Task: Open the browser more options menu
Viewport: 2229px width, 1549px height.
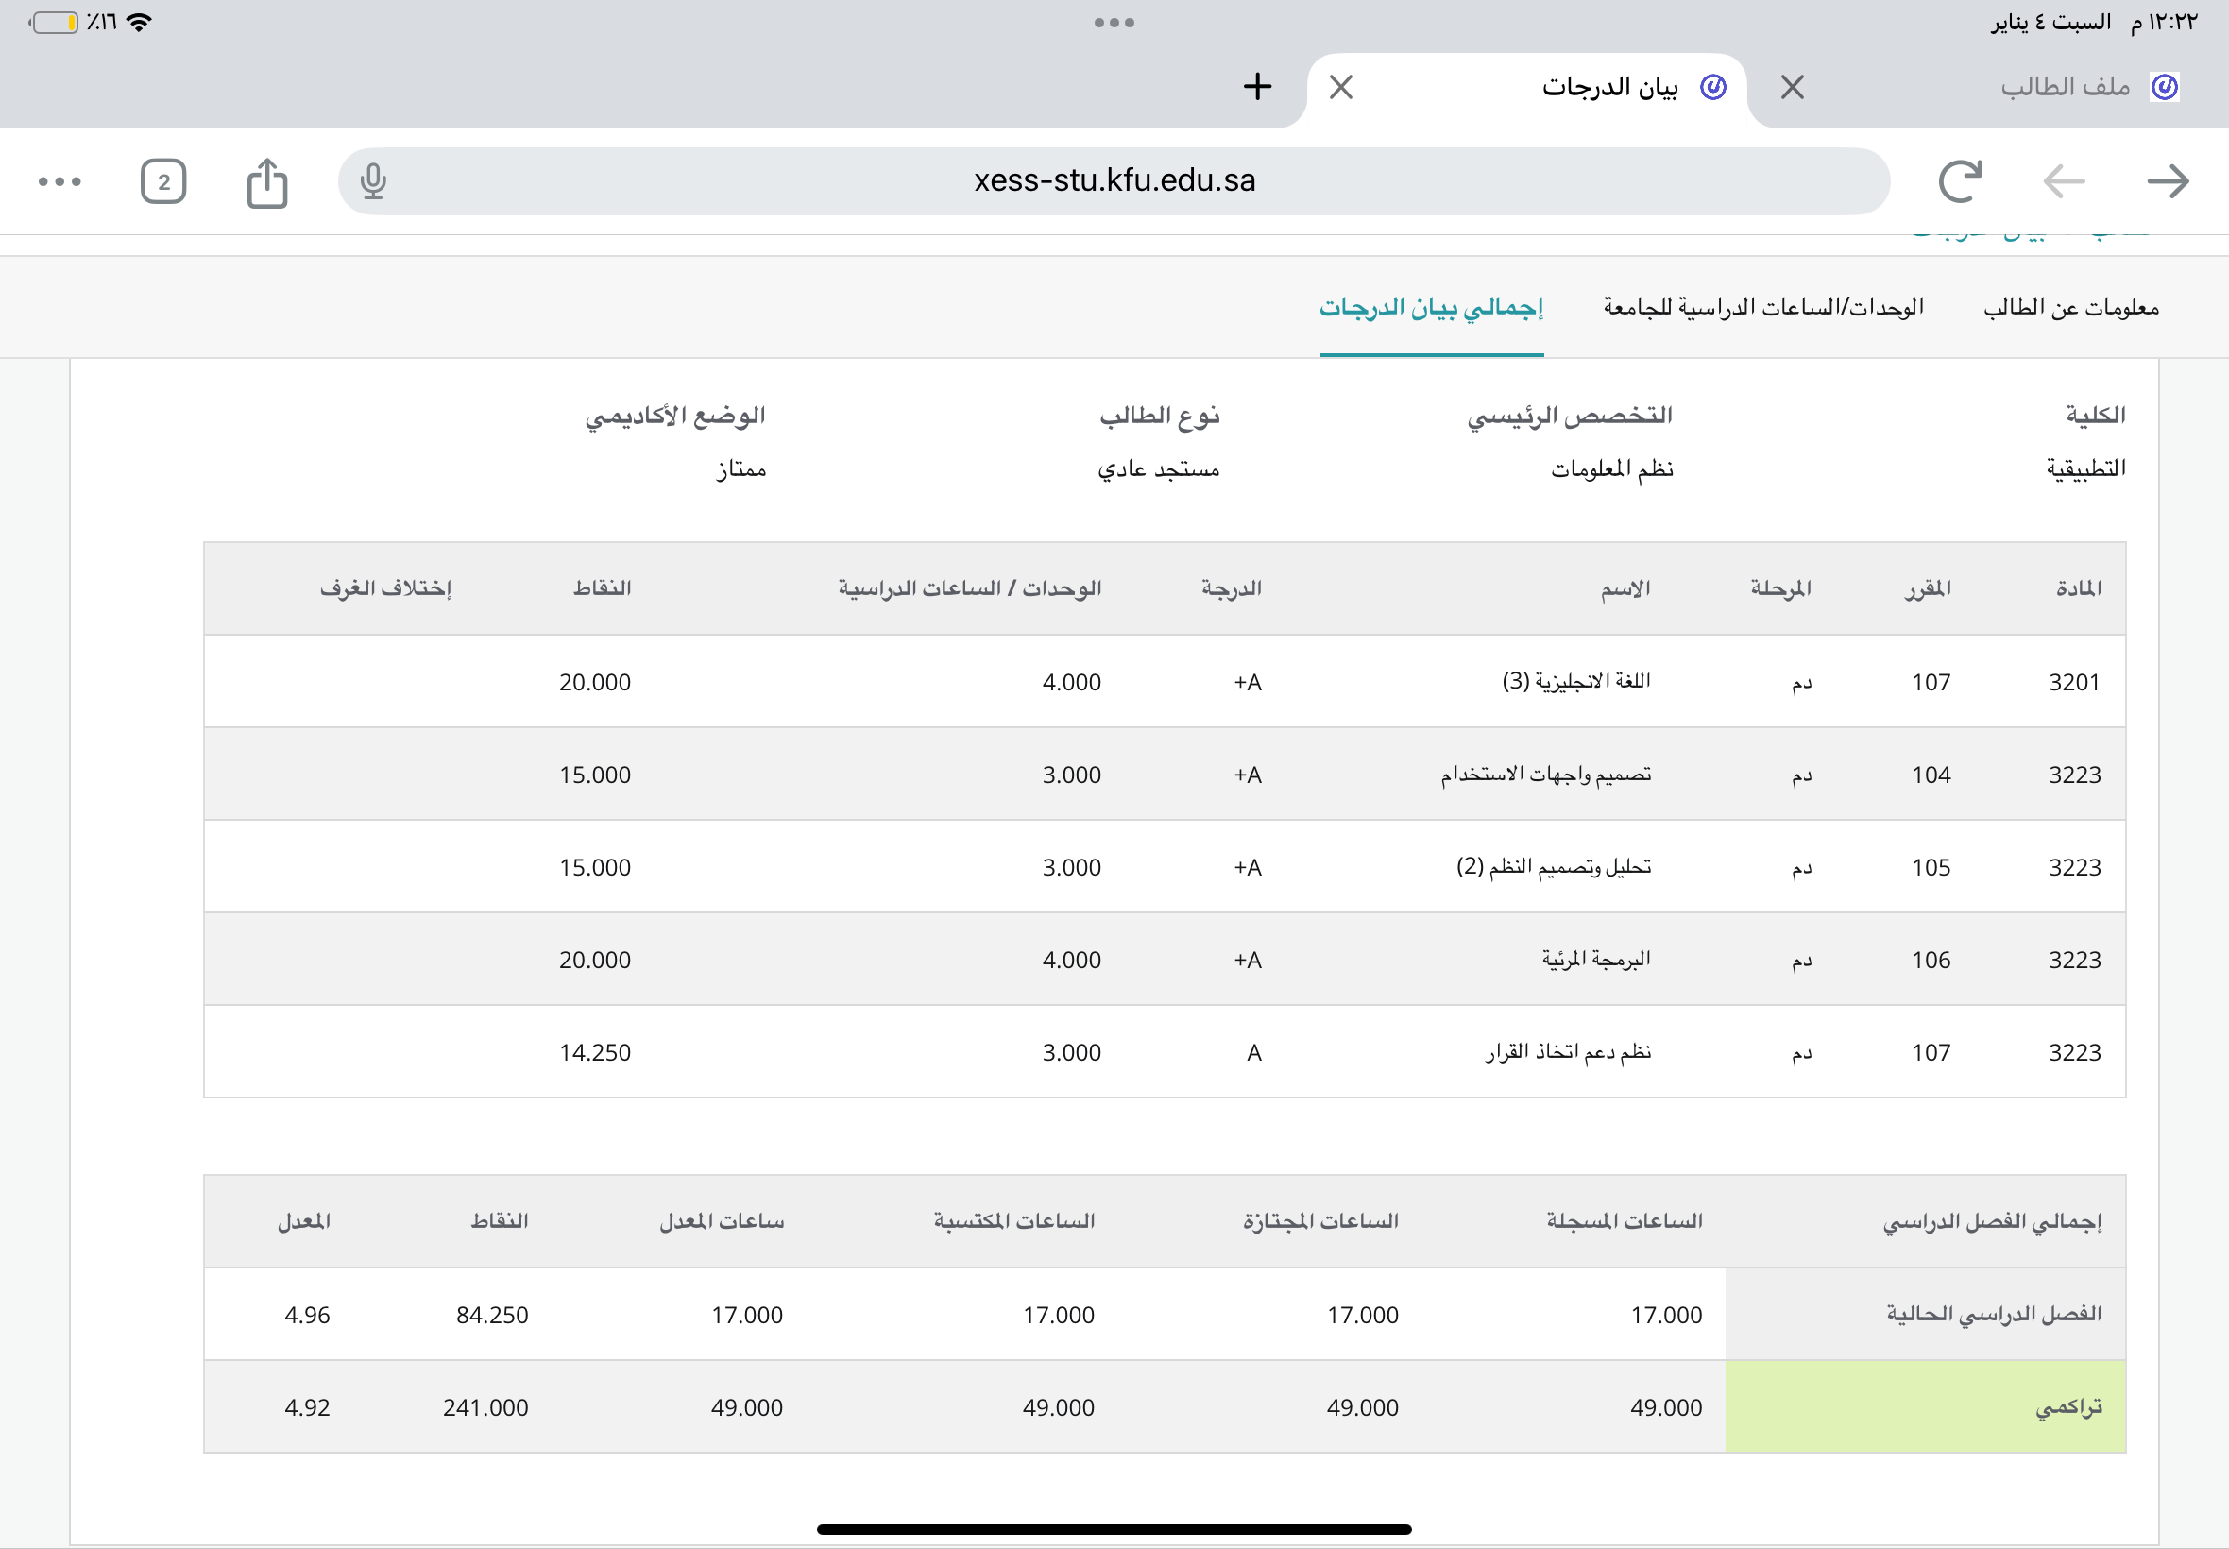Action: click(x=60, y=181)
